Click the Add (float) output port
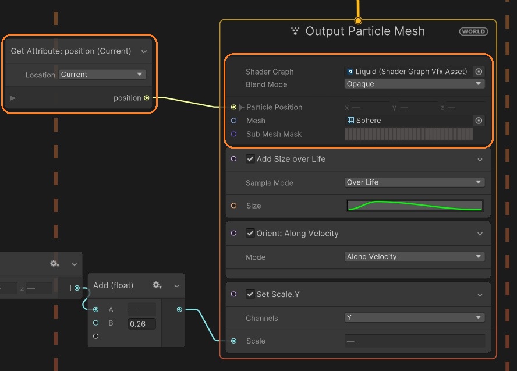517x371 pixels. [x=179, y=309]
